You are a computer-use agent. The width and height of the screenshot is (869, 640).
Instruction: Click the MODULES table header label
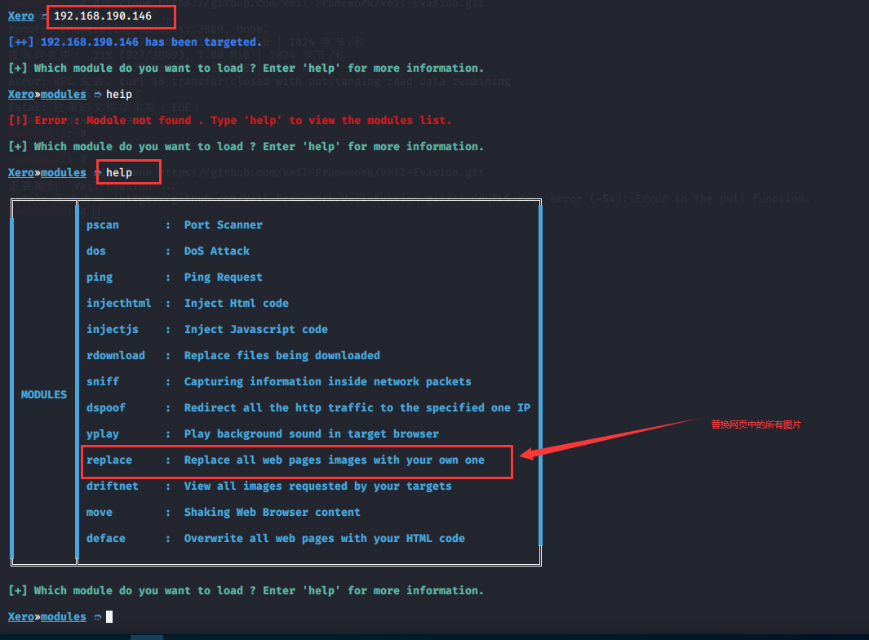[44, 395]
